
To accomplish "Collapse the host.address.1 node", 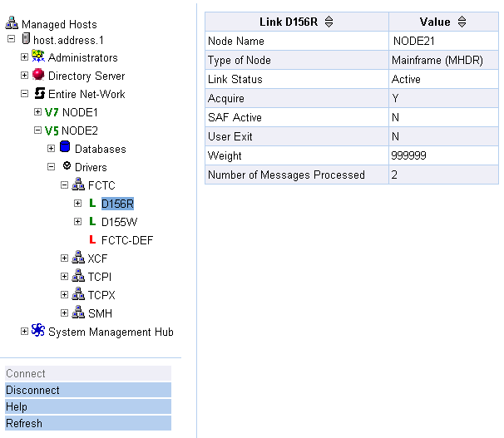I will tap(11, 39).
